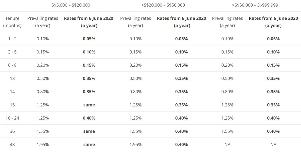301x152 pixels.
Task: Click the "same" cell in the 15-month row
Action: coord(89,105)
